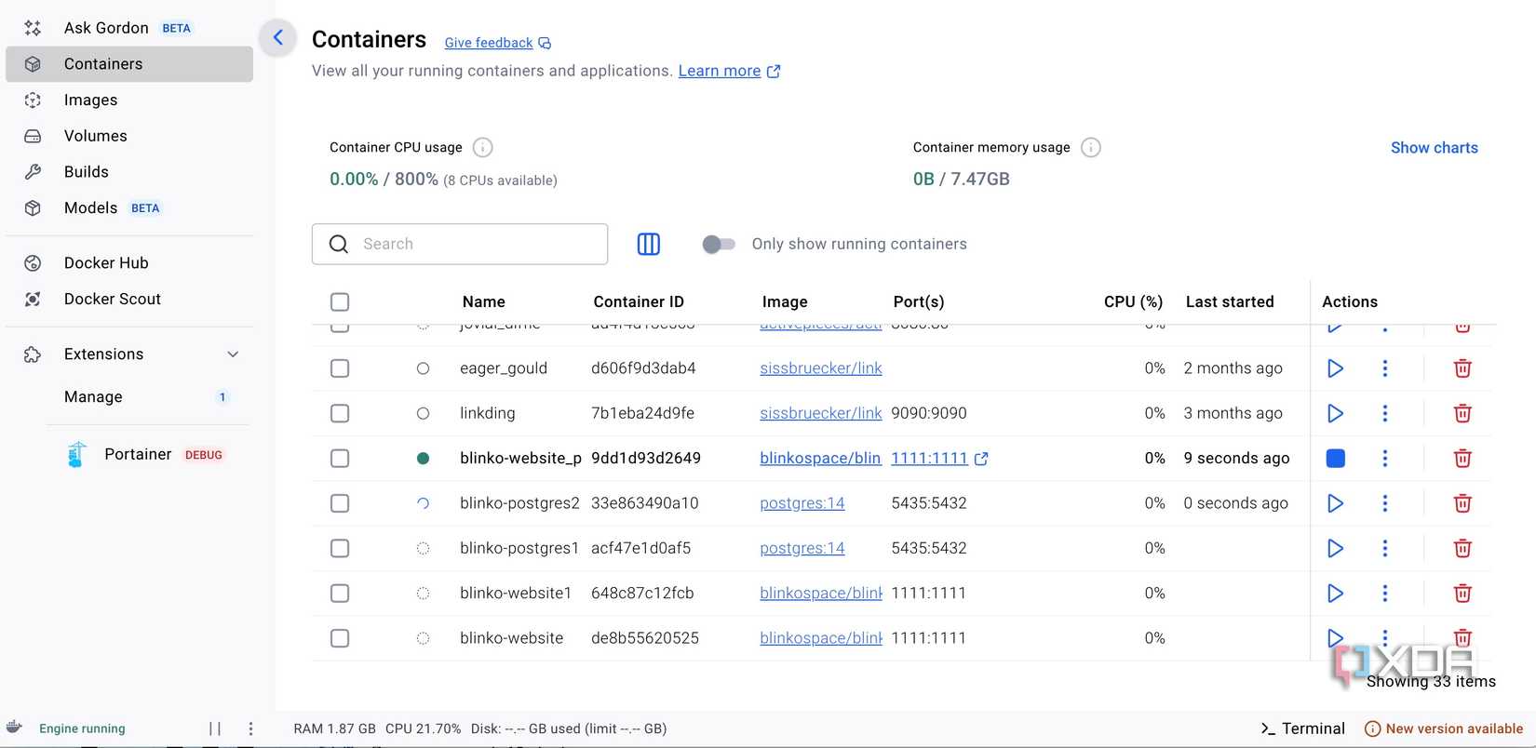Select the blinko-website (de8b55620525) checkbox
1536x748 pixels.
tap(340, 638)
